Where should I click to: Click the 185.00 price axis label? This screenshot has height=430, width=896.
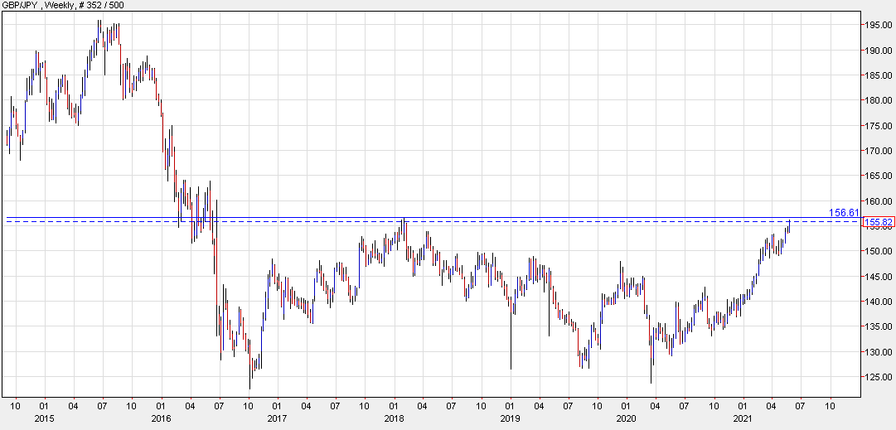tap(878, 75)
